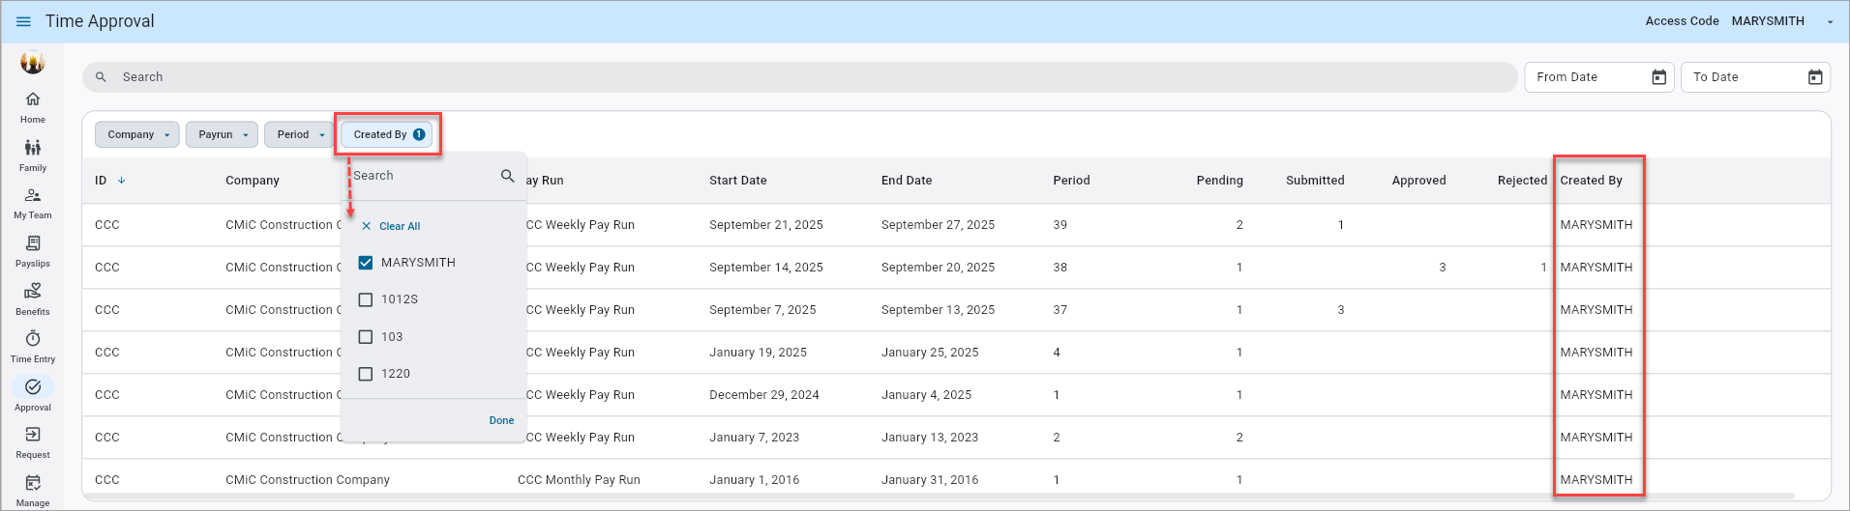Open Time Entry stopwatch icon
Image resolution: width=1850 pixels, height=511 pixels.
click(x=33, y=340)
